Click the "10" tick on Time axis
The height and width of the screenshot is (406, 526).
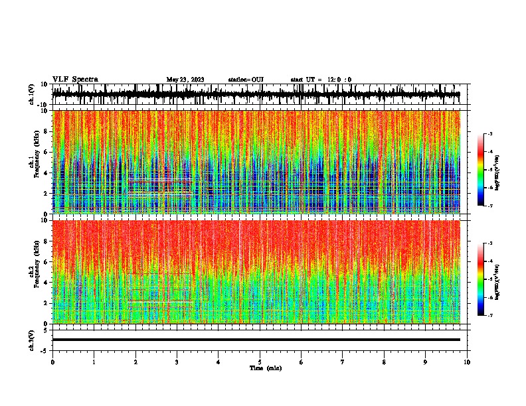(x=467, y=362)
